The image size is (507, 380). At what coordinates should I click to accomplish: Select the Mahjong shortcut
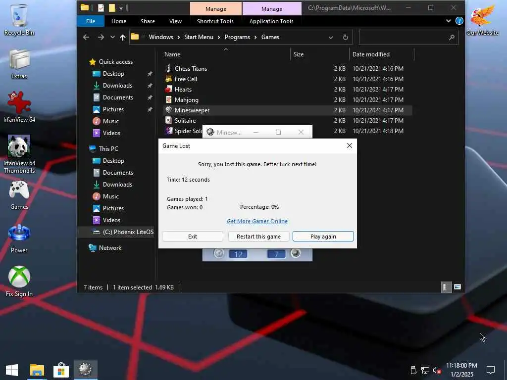(x=187, y=99)
